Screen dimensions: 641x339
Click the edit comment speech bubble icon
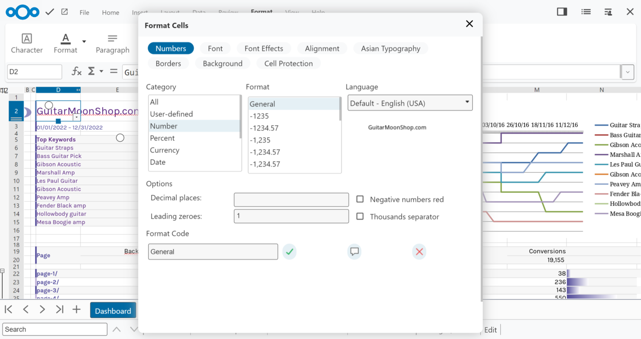[355, 251]
